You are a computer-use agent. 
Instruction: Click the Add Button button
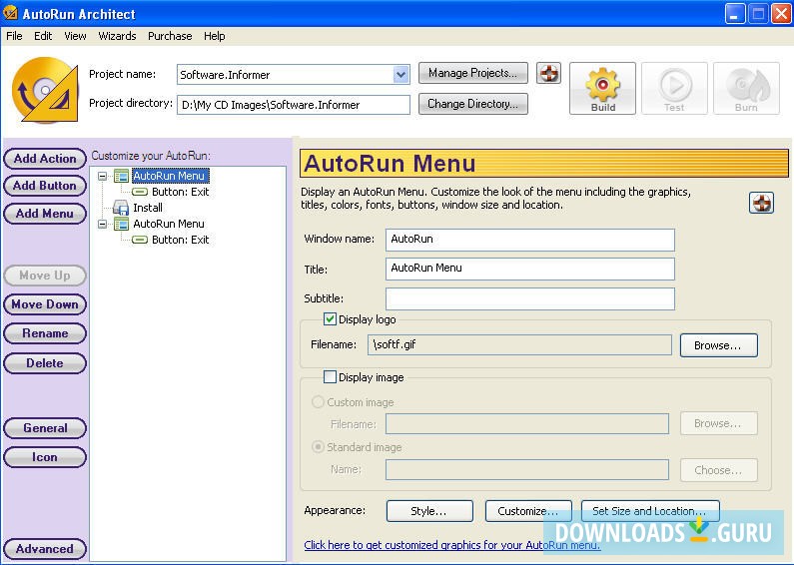click(x=45, y=186)
